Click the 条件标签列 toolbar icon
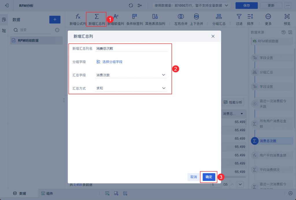This screenshot has height=200, width=296. (x=134, y=16)
